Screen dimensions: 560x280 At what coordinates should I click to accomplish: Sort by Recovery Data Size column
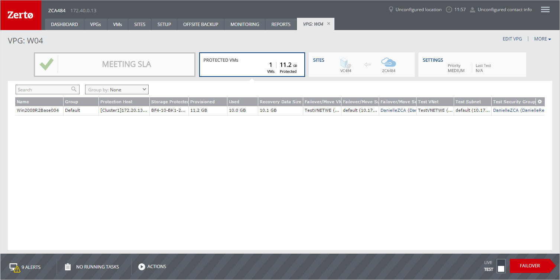coord(281,102)
